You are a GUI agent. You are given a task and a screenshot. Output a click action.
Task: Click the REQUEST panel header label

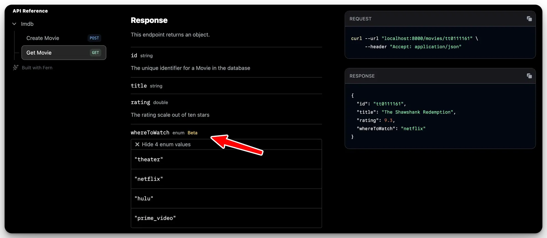tap(360, 19)
